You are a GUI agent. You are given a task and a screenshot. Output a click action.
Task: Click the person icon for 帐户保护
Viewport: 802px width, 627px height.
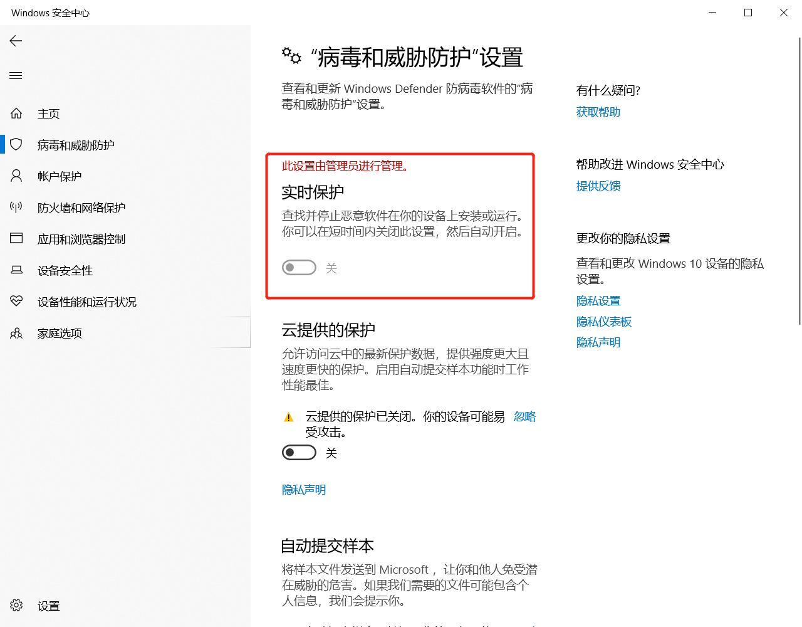pyautogui.click(x=16, y=176)
